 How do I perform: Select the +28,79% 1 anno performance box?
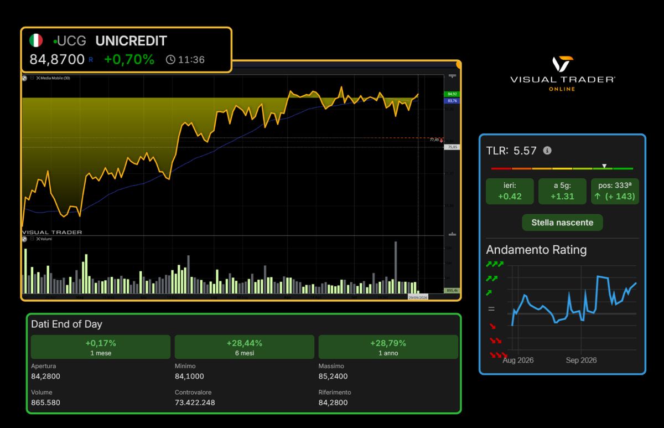coord(388,347)
